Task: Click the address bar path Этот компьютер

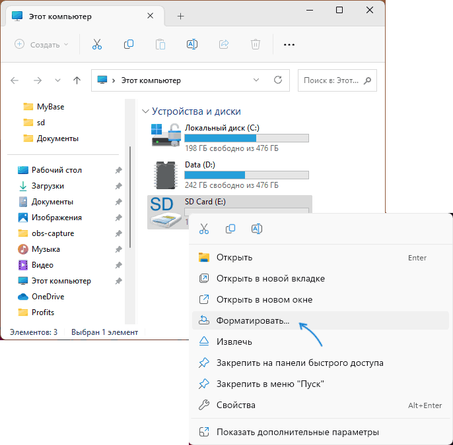Action: pyautogui.click(x=151, y=80)
